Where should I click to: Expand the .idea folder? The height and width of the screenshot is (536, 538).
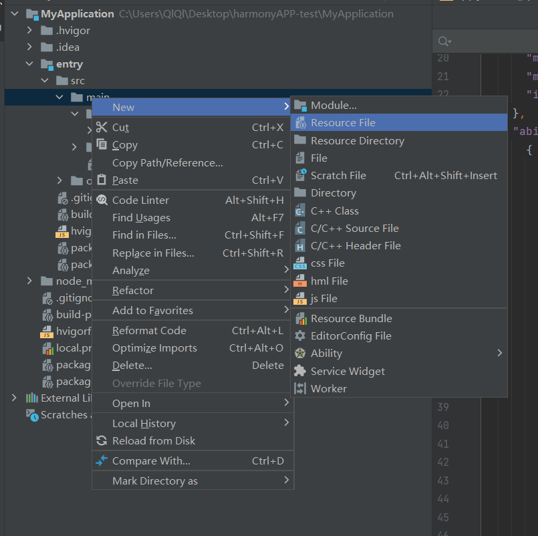click(x=29, y=47)
